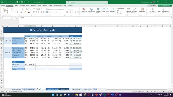Add a new sheet with plus button
This screenshot has height=97, width=173.
click(101, 89)
